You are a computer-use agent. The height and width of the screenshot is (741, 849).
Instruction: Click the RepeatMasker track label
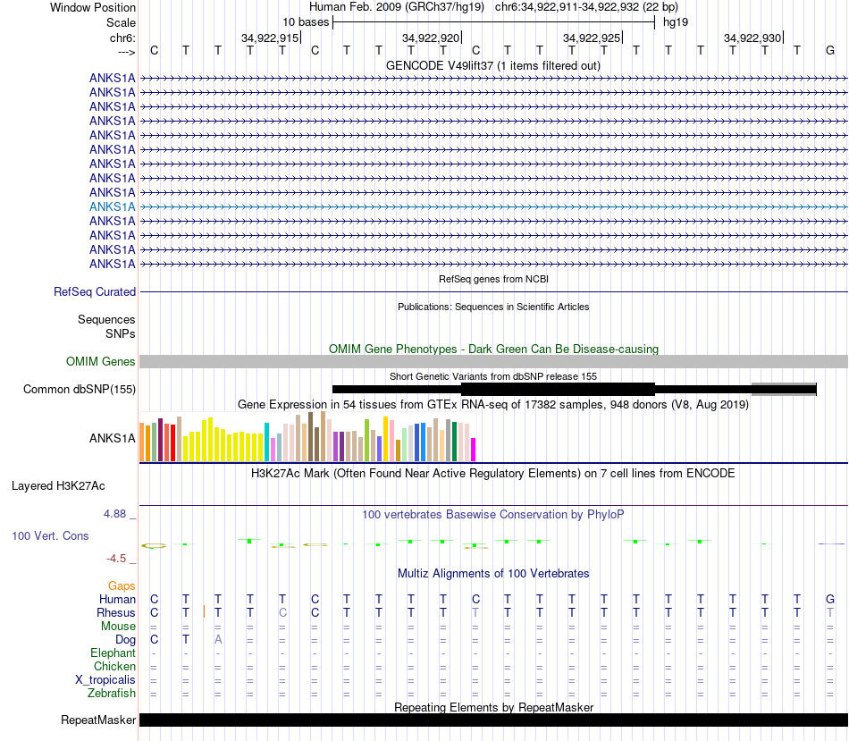point(98,720)
